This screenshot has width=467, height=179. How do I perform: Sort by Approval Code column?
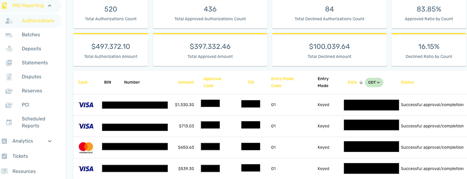tap(212, 82)
